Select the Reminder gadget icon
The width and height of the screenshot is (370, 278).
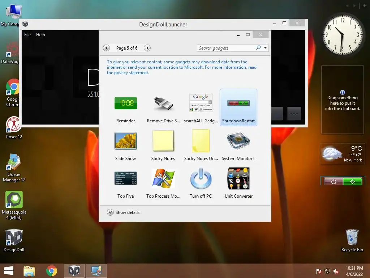125,103
